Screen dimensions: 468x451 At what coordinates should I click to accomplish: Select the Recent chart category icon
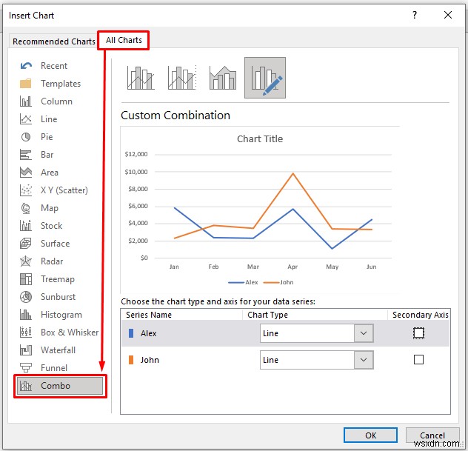pos(26,66)
